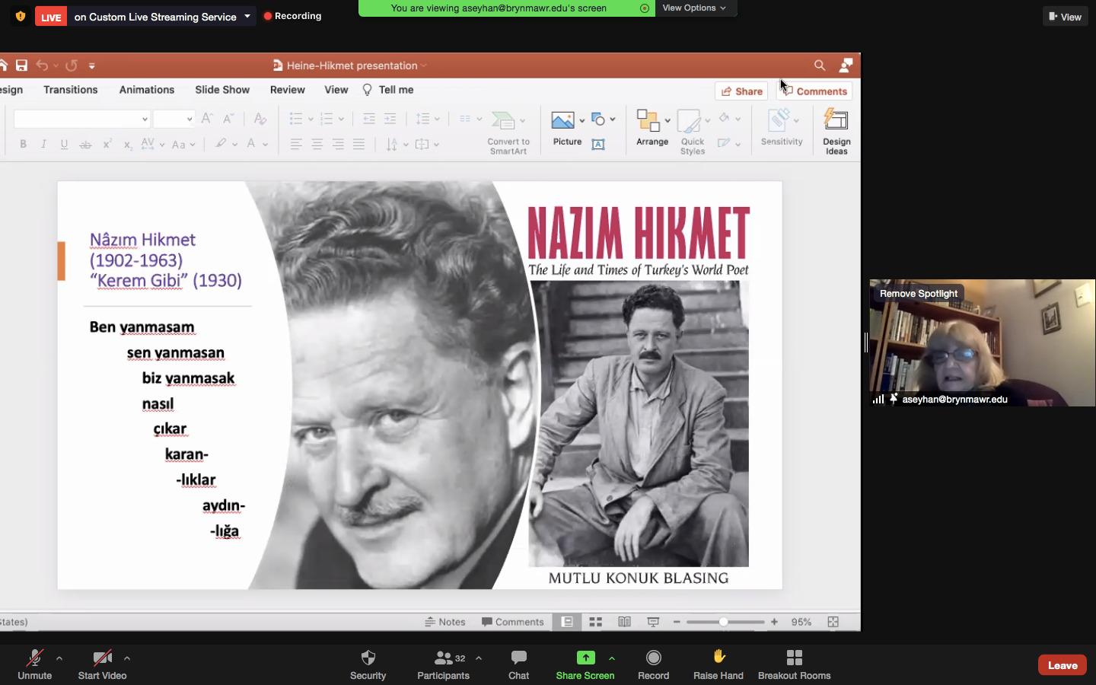
Task: Click Fit slide to window icon
Action: coord(833,622)
